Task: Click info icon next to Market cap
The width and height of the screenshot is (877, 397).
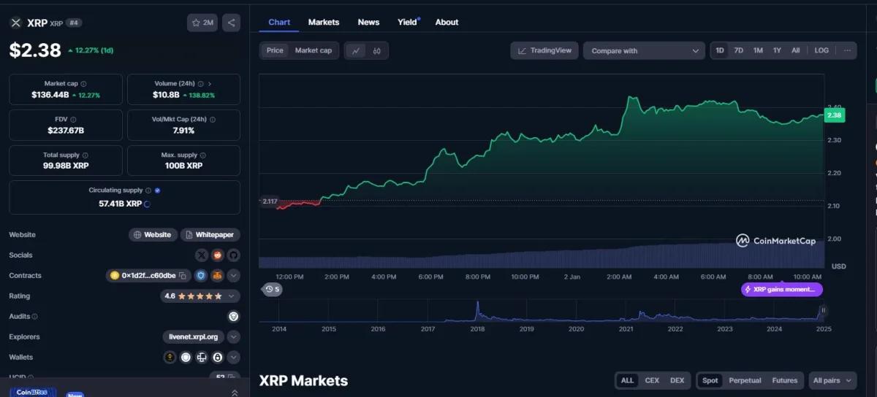Action: click(x=83, y=84)
